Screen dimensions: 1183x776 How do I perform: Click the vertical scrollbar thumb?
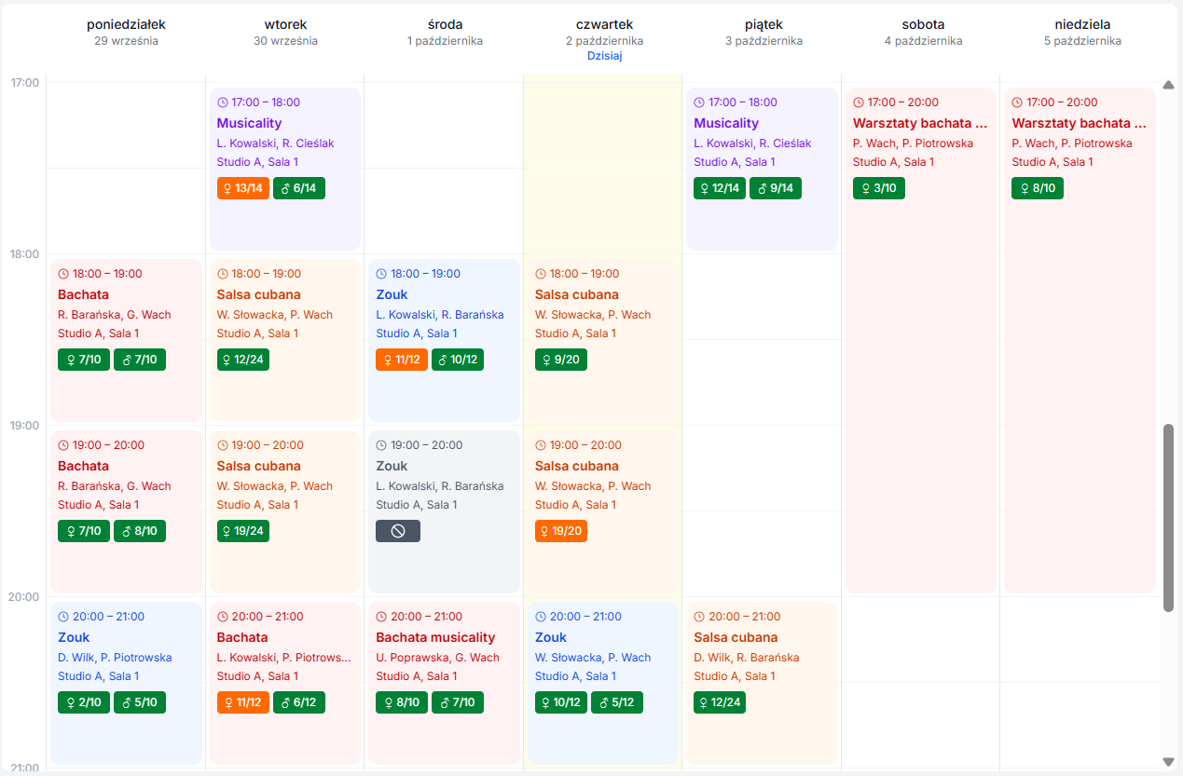click(x=1168, y=517)
